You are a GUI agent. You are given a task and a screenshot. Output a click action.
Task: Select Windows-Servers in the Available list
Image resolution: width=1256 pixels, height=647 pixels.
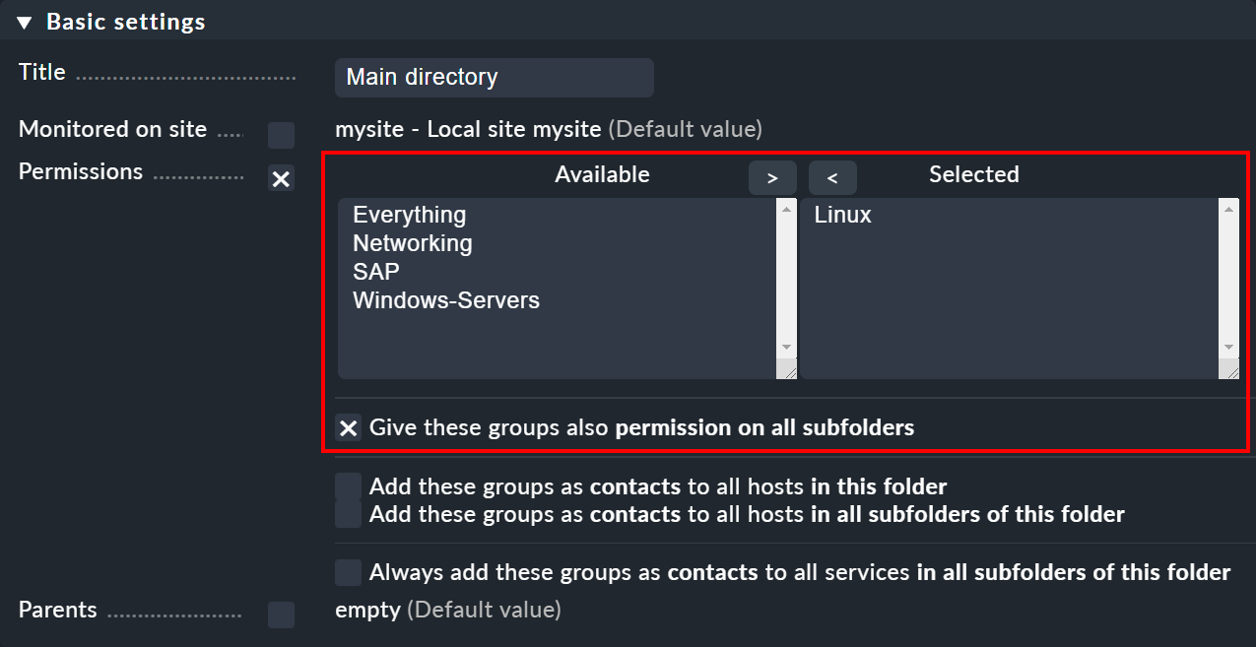point(446,300)
